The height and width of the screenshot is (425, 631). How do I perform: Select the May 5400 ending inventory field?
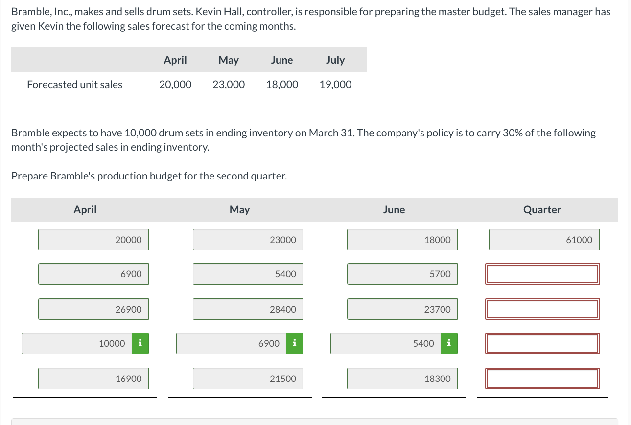(x=248, y=274)
